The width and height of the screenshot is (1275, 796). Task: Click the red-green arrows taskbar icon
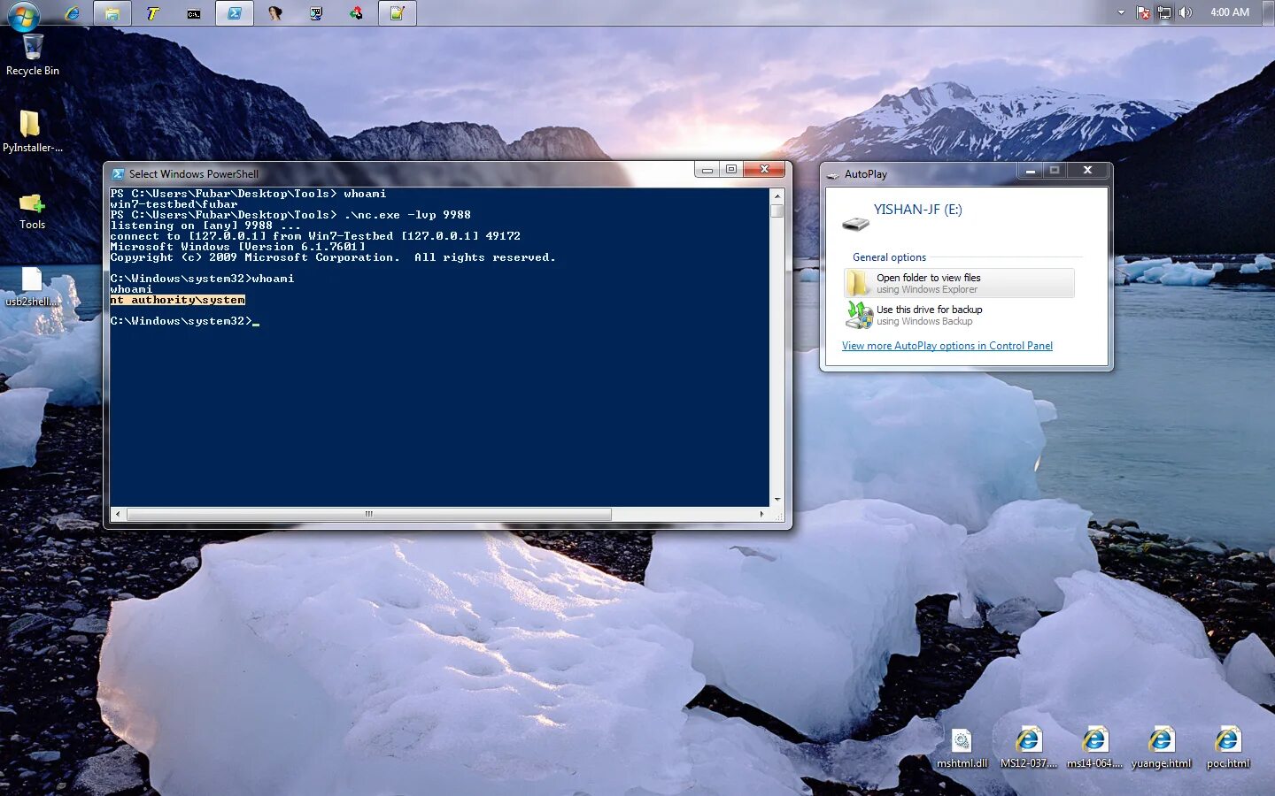[x=356, y=13]
